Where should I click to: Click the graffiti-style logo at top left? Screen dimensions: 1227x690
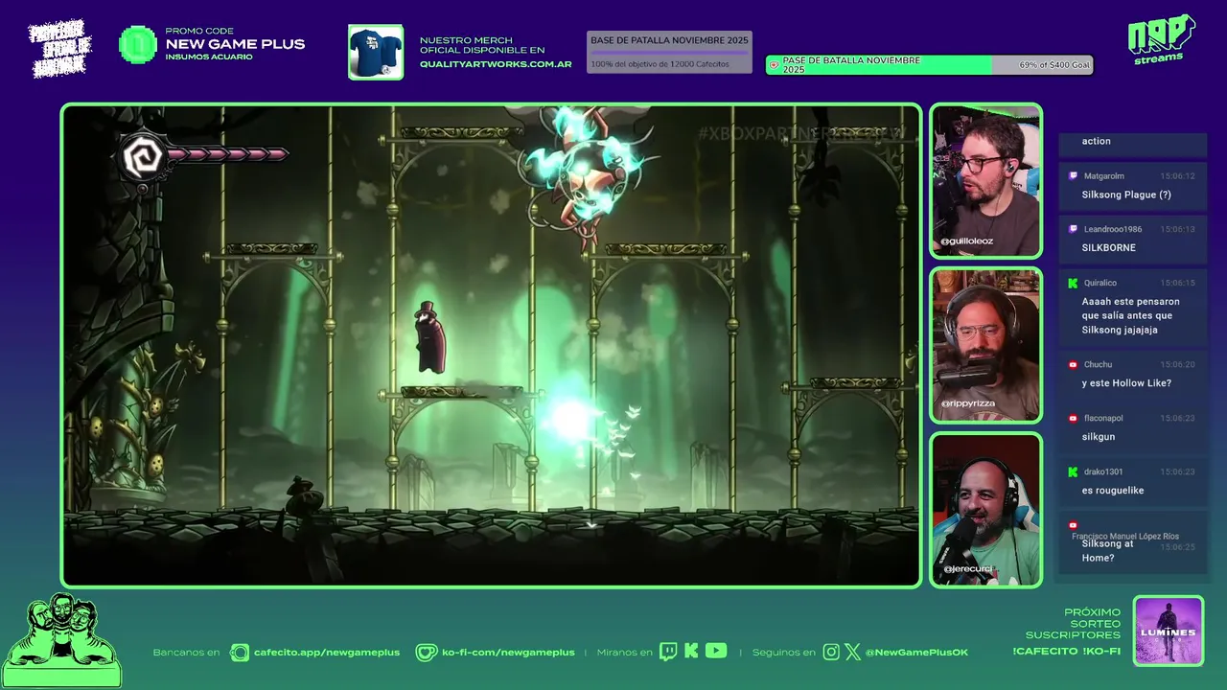click(x=60, y=48)
